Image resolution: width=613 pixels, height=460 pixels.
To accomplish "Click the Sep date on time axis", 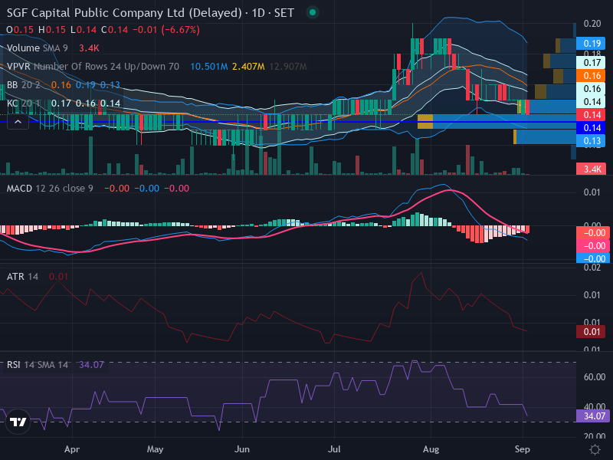I will [523, 449].
